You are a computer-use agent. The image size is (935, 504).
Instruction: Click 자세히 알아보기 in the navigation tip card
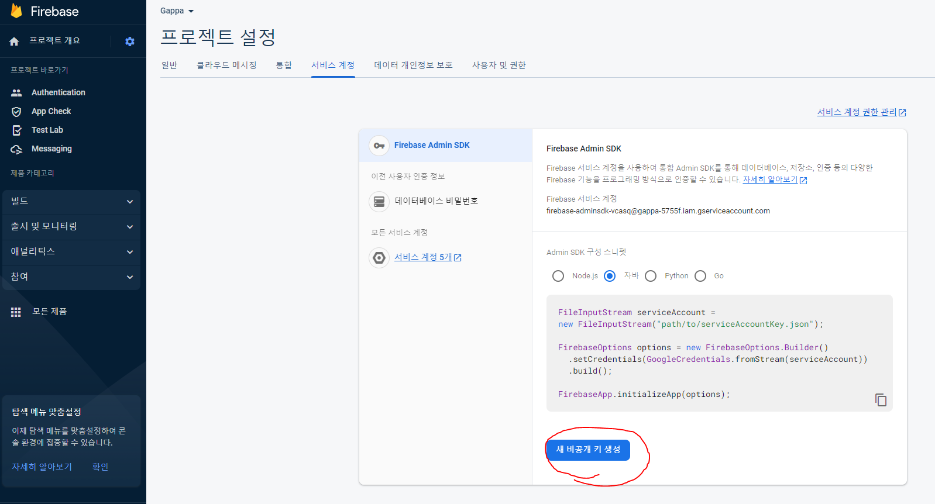pyautogui.click(x=42, y=467)
